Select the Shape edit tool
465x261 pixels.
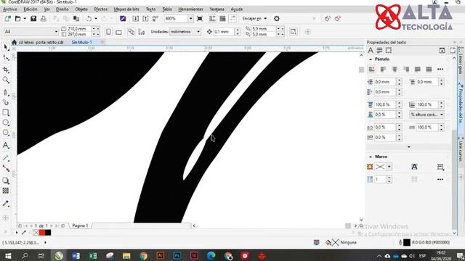click(x=6, y=58)
